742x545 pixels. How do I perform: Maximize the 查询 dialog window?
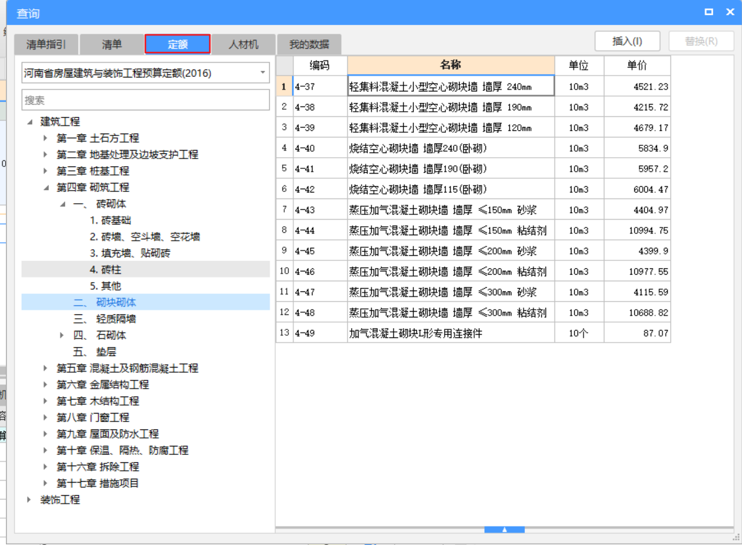tap(708, 12)
